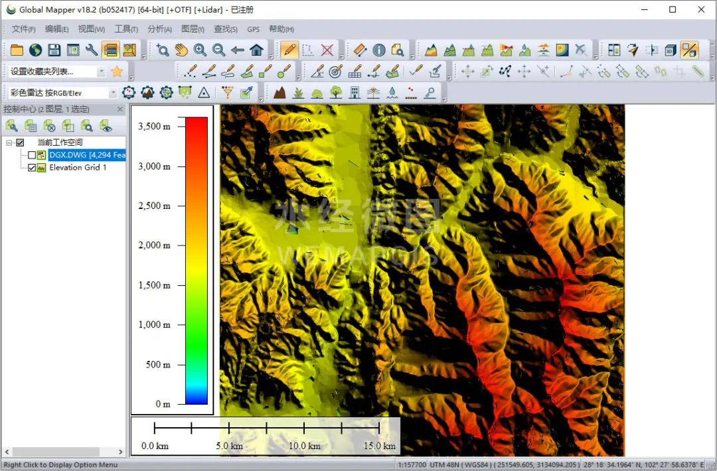Screen dimensions: 717x471
Task: Open the GPS menu
Action: pyautogui.click(x=253, y=29)
